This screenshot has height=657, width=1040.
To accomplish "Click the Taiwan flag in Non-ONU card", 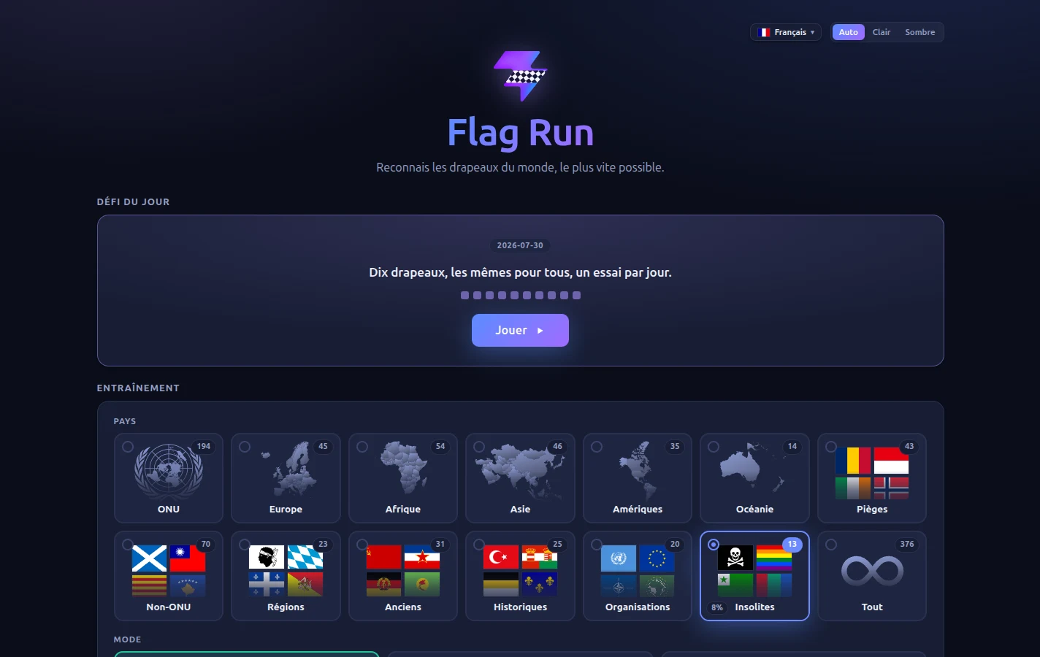I will tap(188, 558).
